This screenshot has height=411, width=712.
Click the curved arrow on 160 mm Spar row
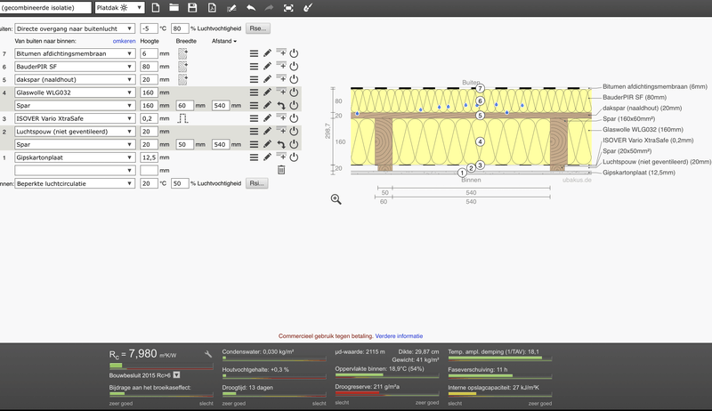[x=281, y=105]
